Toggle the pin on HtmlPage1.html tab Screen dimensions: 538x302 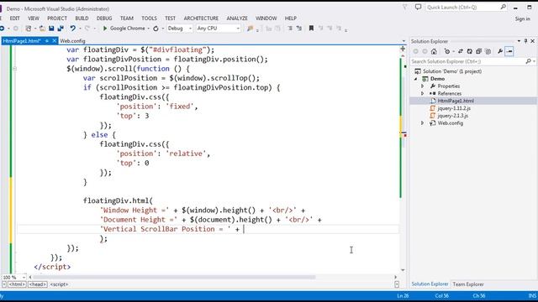pyautogui.click(x=47, y=41)
